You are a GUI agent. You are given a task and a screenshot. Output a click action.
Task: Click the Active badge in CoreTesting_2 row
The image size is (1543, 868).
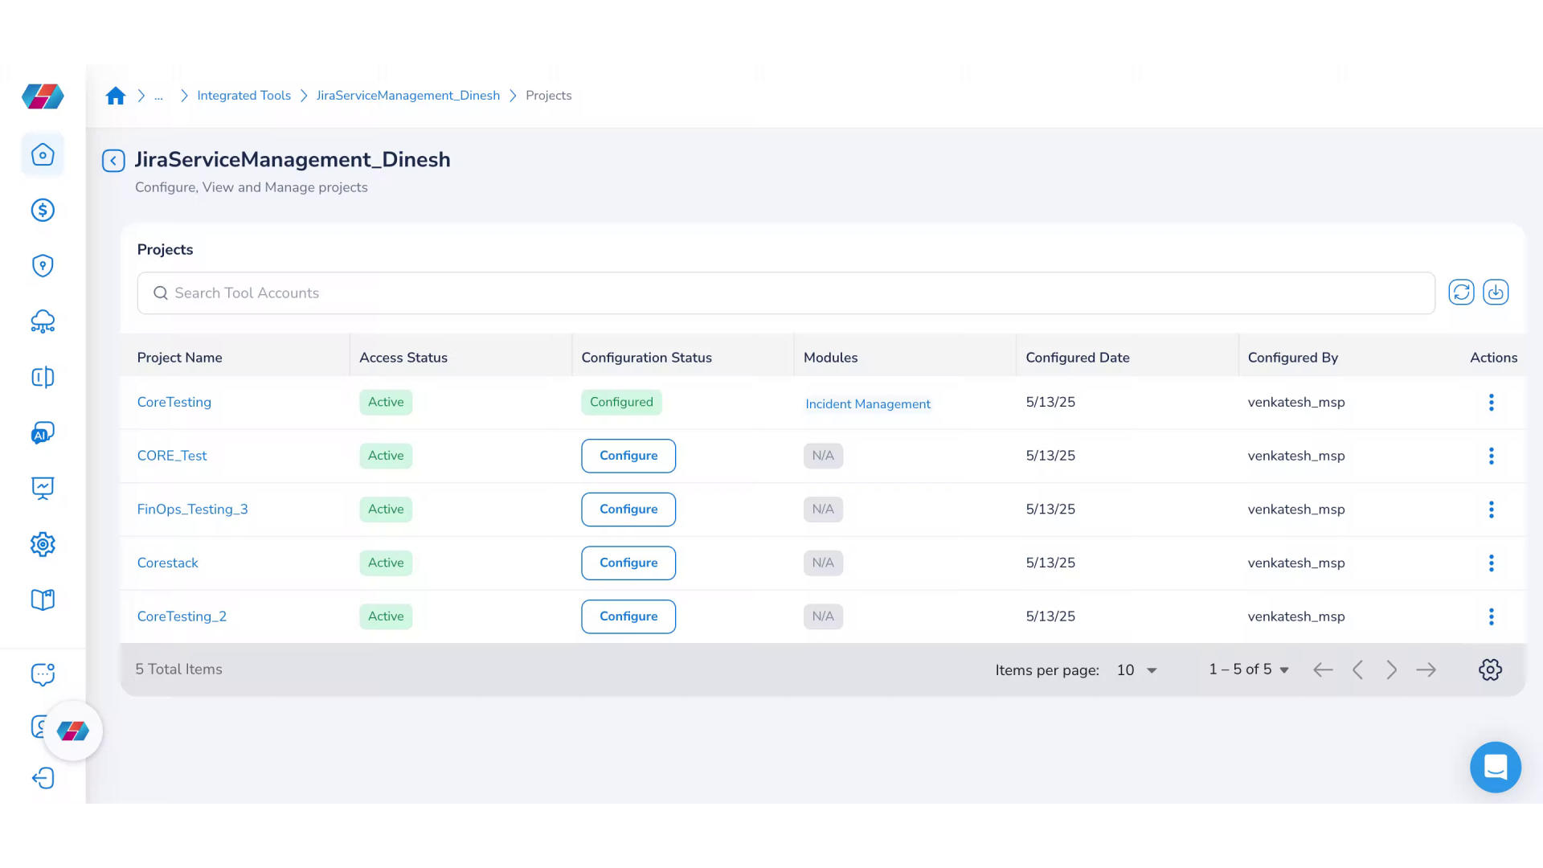click(386, 616)
